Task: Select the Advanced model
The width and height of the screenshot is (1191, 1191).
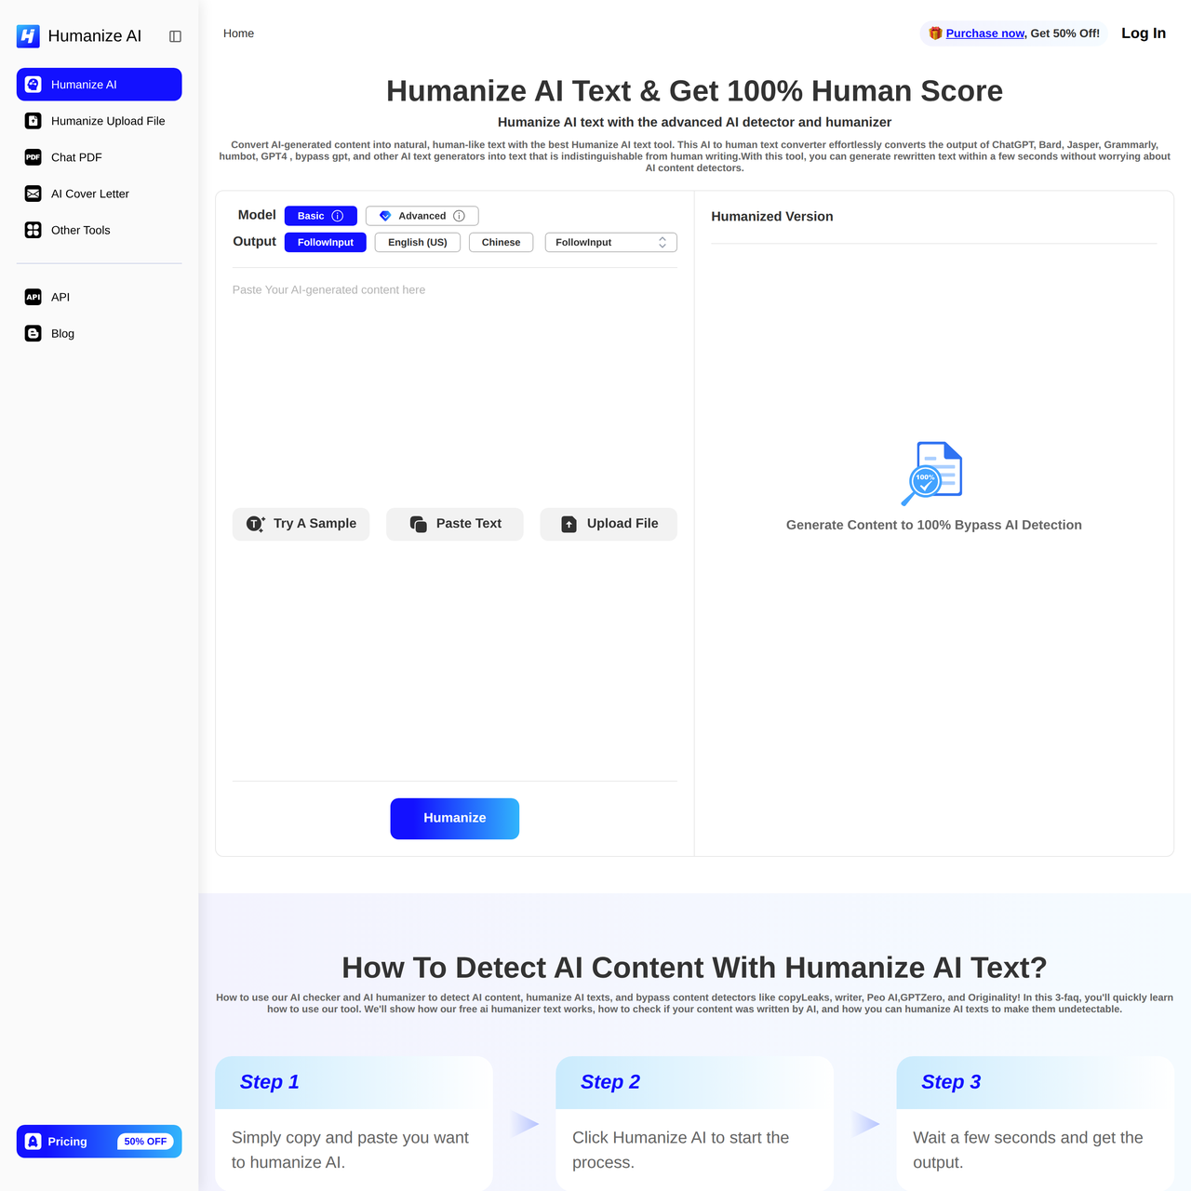Action: click(422, 216)
